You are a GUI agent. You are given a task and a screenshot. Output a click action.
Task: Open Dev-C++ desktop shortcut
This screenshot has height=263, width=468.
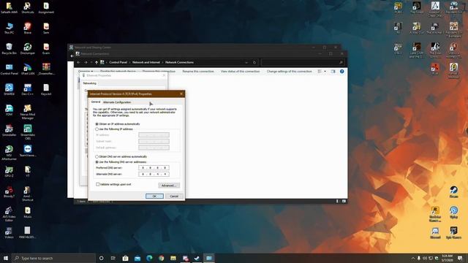[28, 89]
